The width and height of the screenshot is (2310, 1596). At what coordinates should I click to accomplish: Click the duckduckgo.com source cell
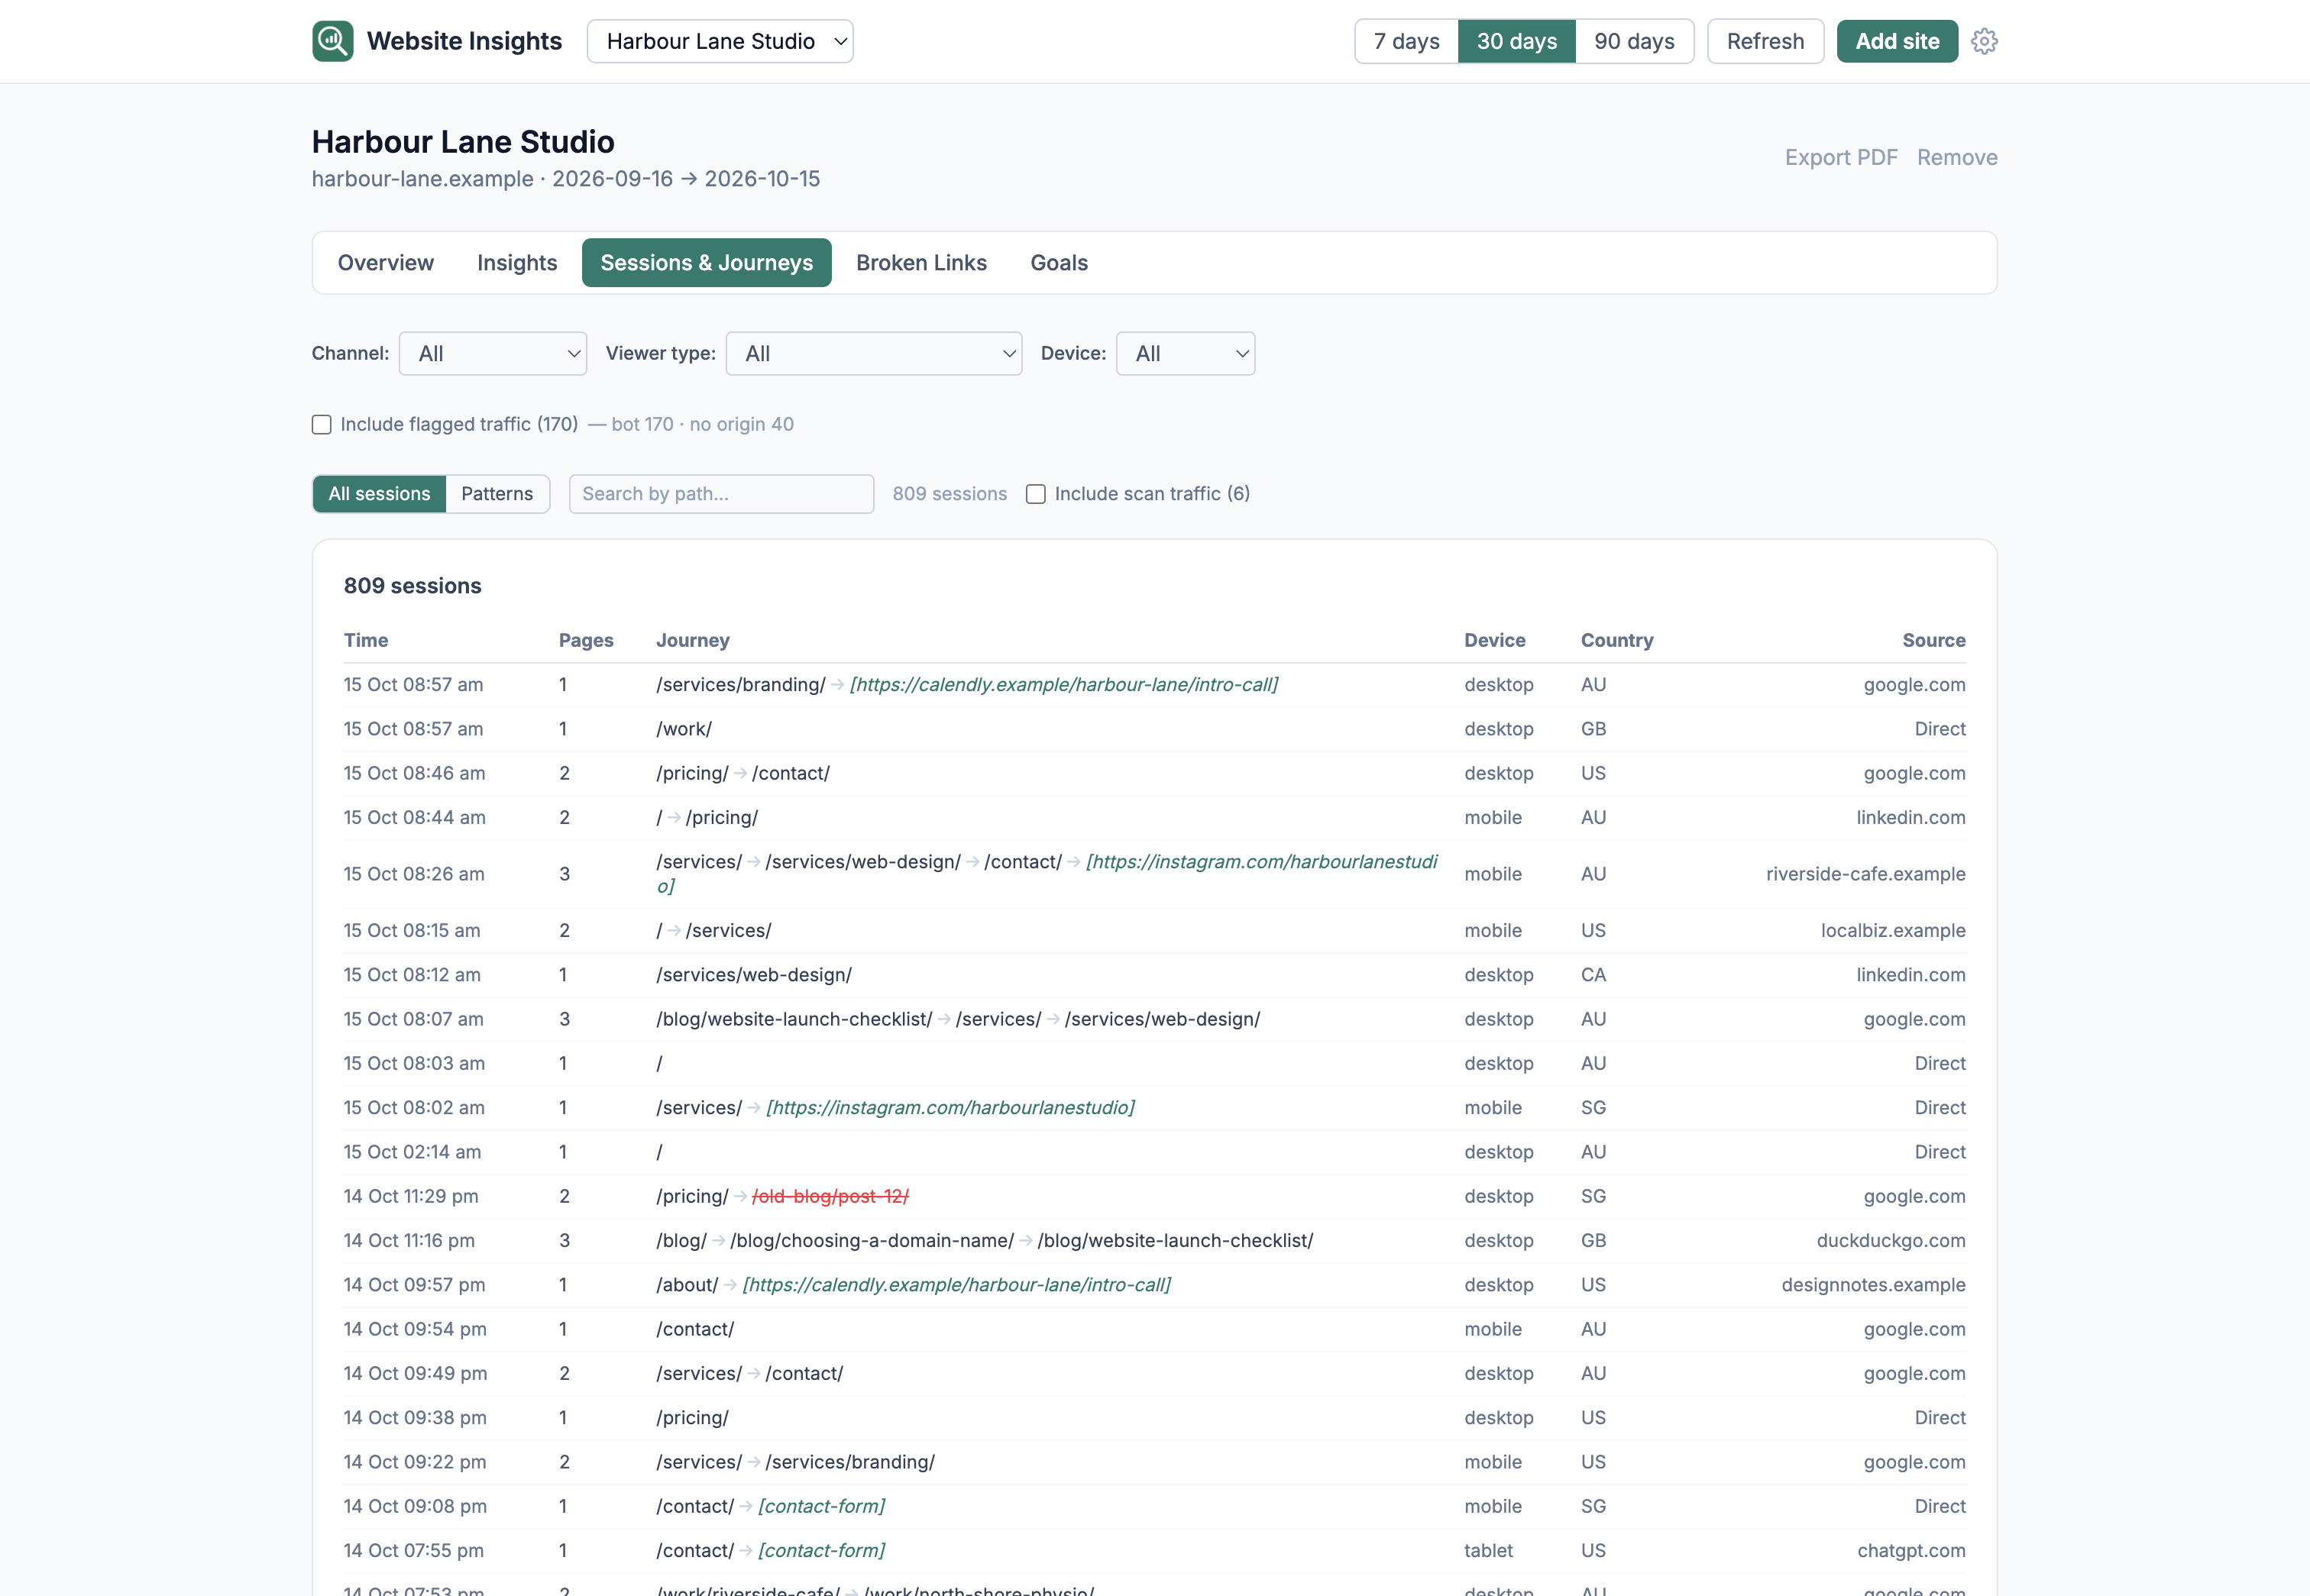[1890, 1240]
